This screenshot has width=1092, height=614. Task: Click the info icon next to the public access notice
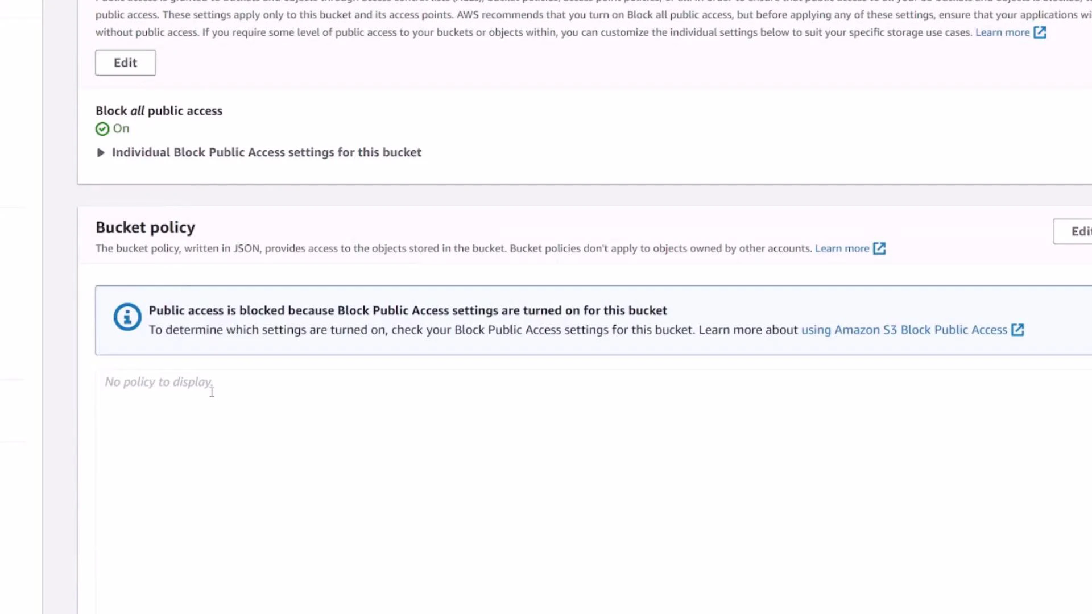(x=127, y=317)
